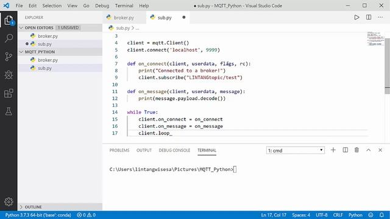Screen dimensions: 390x219
Task: Select the Terminal panel tab
Action: pyautogui.click(x=207, y=150)
